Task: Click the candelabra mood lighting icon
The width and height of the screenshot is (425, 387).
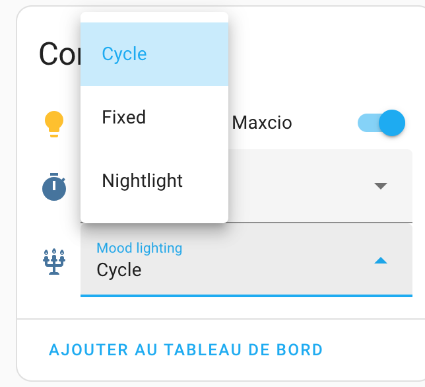Action: pyautogui.click(x=54, y=262)
